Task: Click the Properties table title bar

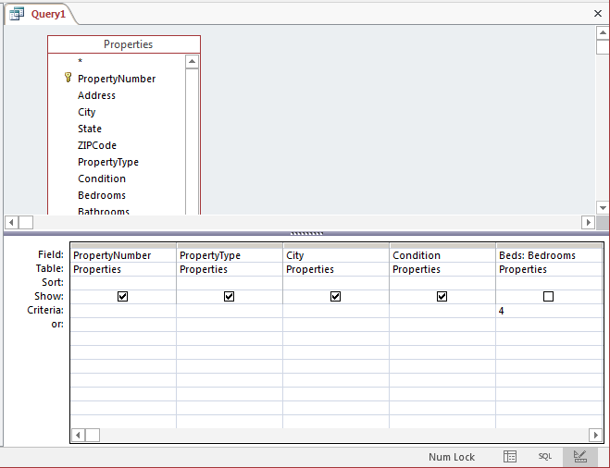Action: (x=124, y=44)
